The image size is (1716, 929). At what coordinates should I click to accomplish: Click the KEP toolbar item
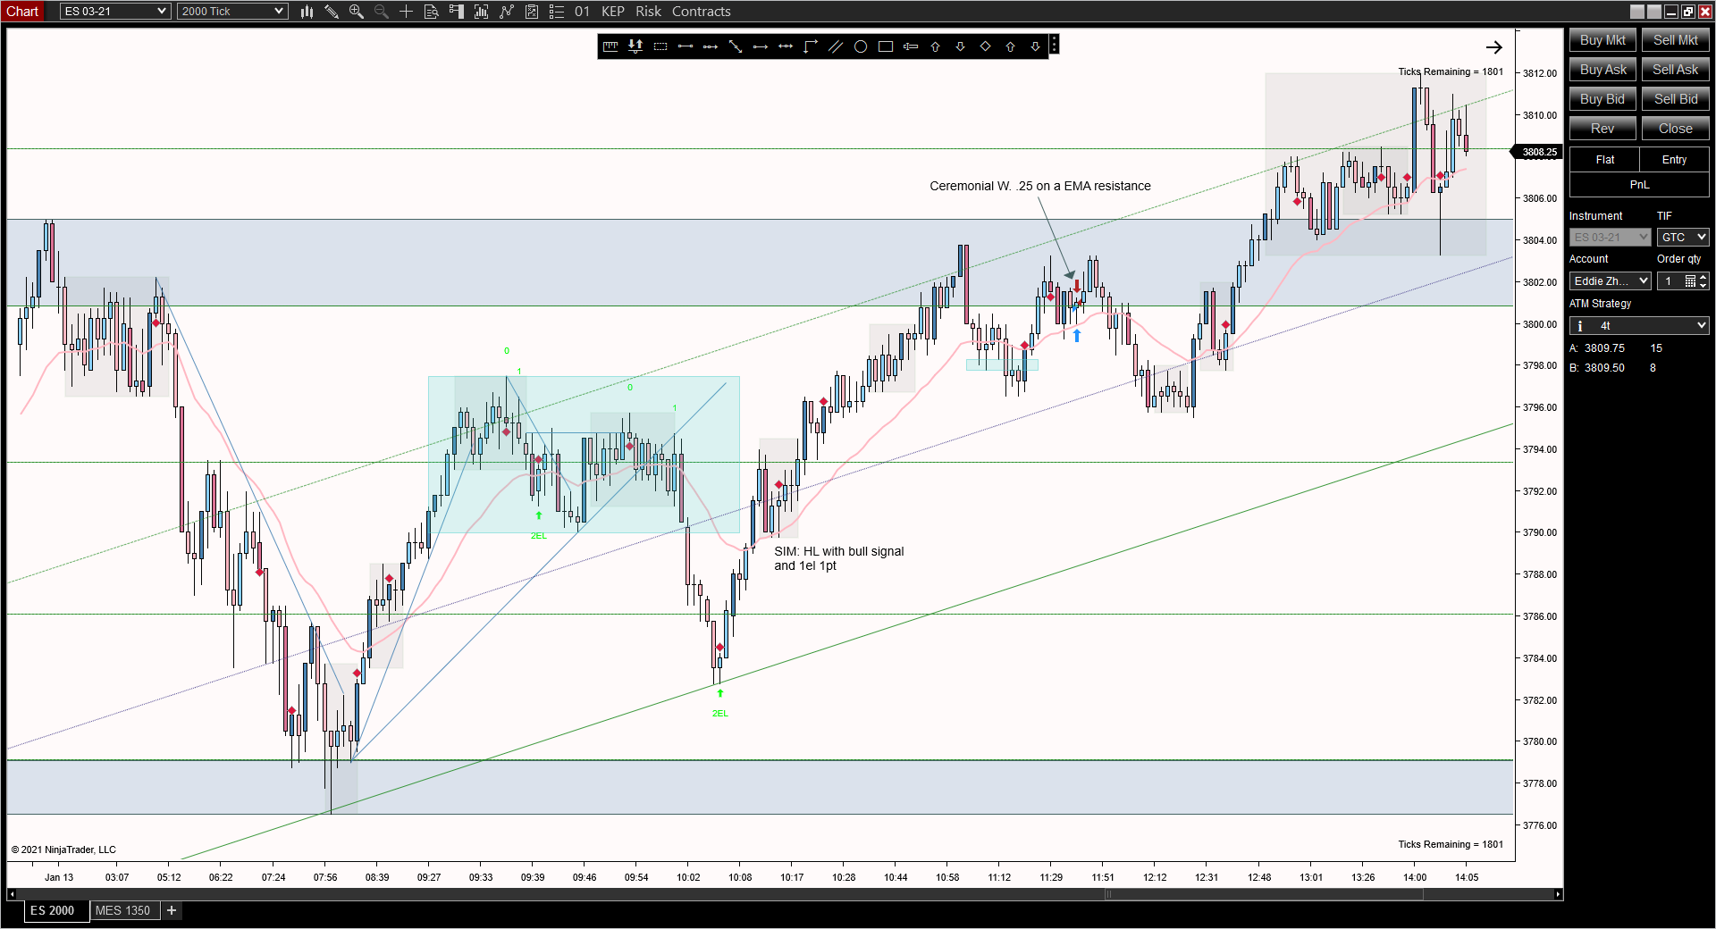(613, 12)
